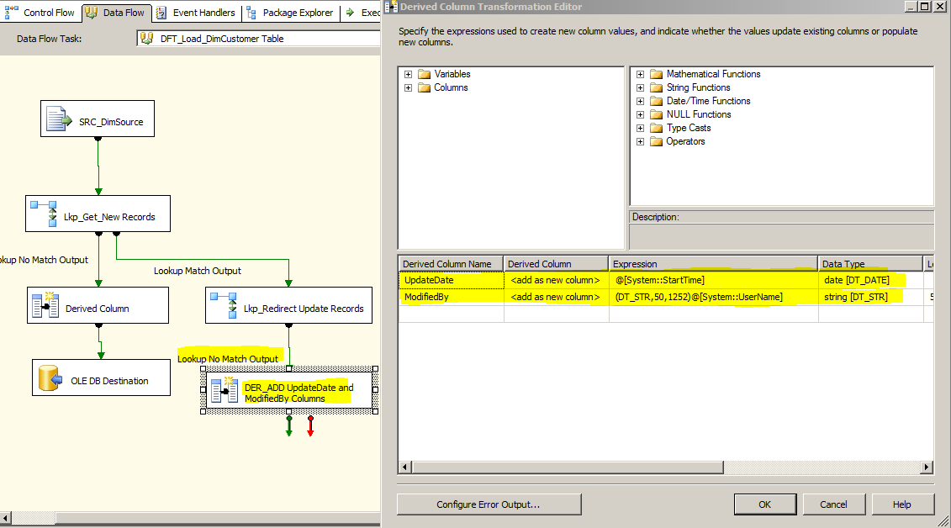Click the green output arrow below DER_ADD

click(289, 426)
